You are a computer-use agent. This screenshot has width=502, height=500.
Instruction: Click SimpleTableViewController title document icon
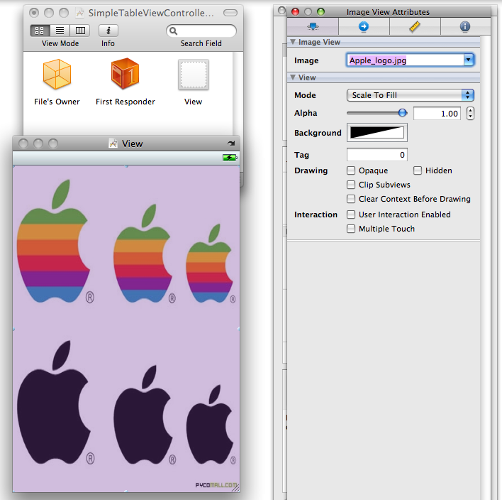[79, 13]
